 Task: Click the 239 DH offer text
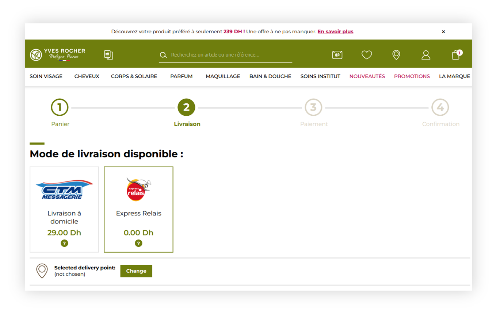tap(234, 32)
